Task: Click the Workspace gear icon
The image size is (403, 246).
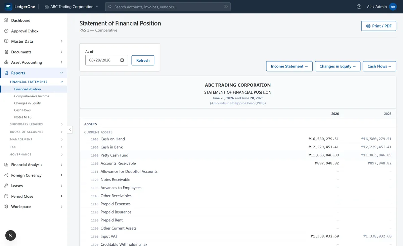Action: [6, 207]
